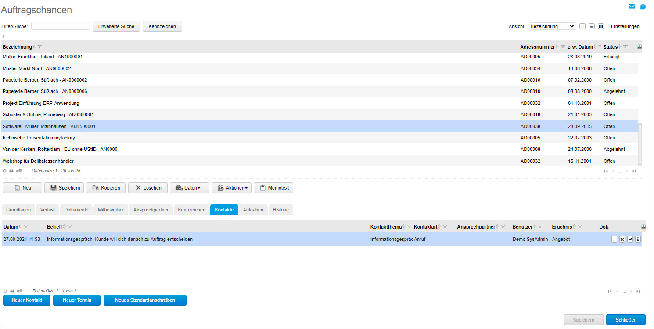Open the ellipsis document button in contact row
The image size is (654, 329).
pyautogui.click(x=614, y=239)
